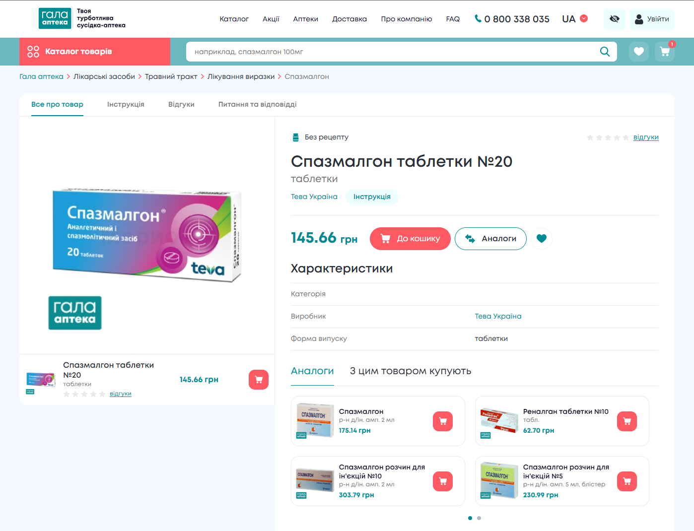Screen dimensions: 694x531
Task: Go to Травний тракт breadcrumb
Action: click(x=171, y=76)
